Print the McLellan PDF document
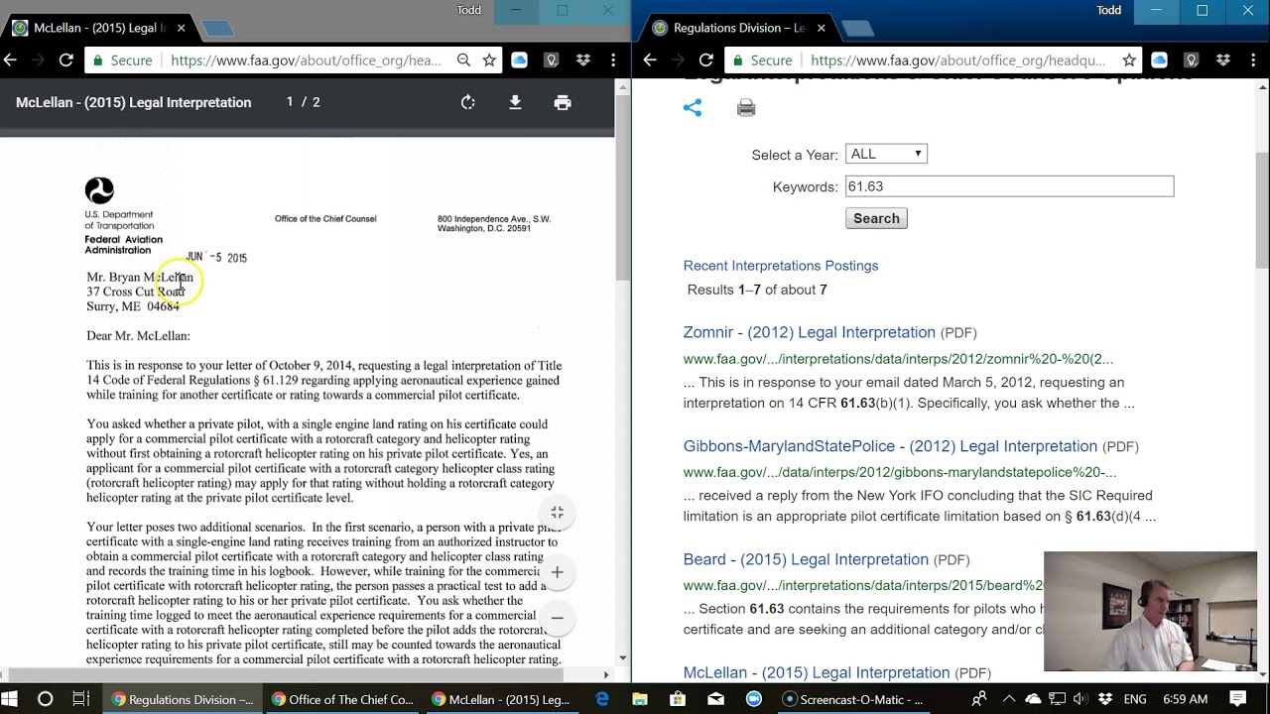The height and width of the screenshot is (714, 1270). pos(563,102)
